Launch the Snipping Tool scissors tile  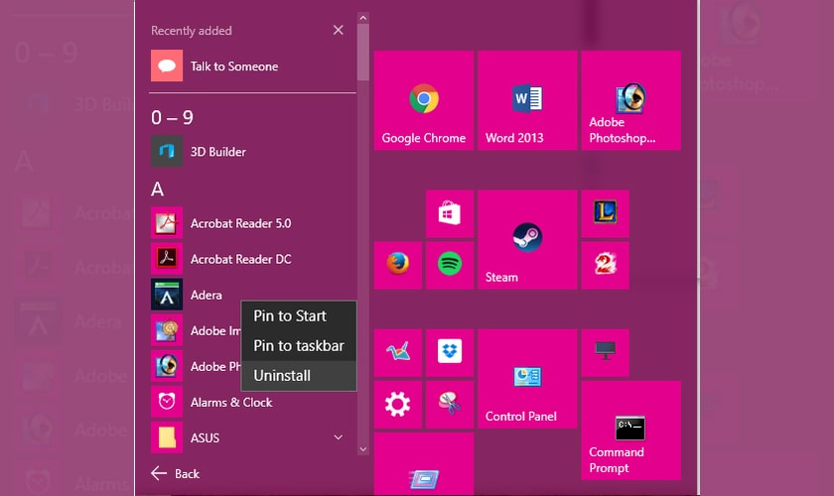(450, 405)
